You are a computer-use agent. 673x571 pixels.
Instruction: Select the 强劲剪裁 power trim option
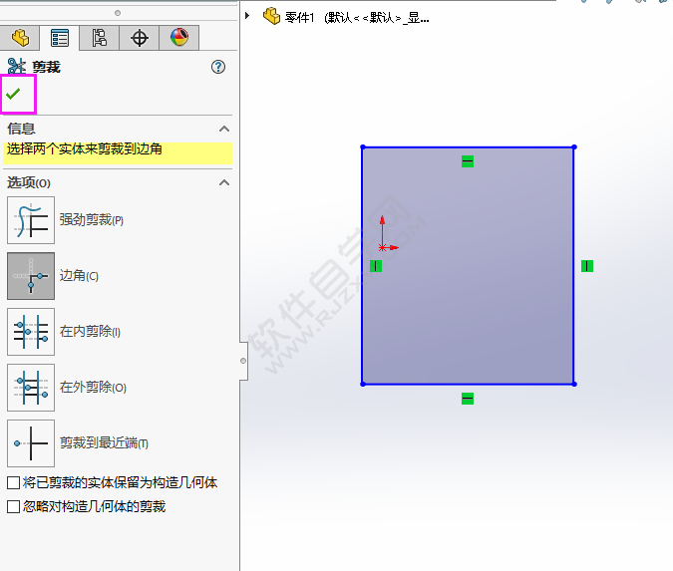point(31,220)
